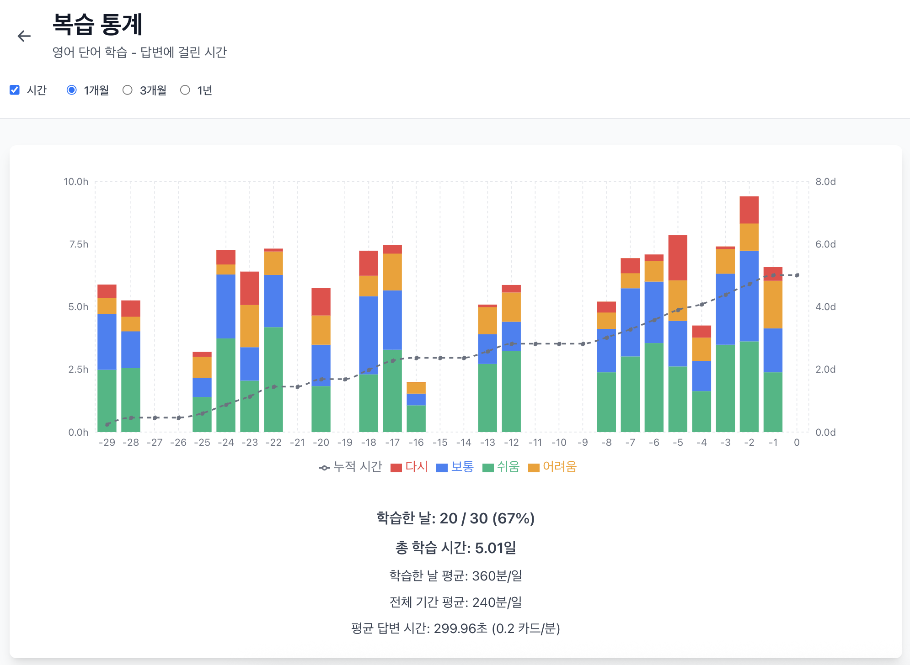Click the green 쉬움 legend swatch
This screenshot has height=665, width=910.
488,468
